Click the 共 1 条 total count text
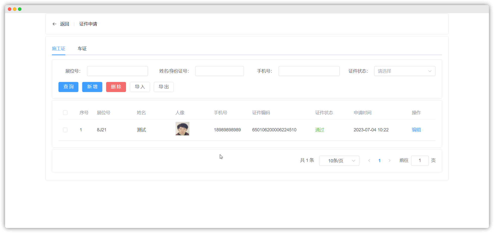 [307, 160]
